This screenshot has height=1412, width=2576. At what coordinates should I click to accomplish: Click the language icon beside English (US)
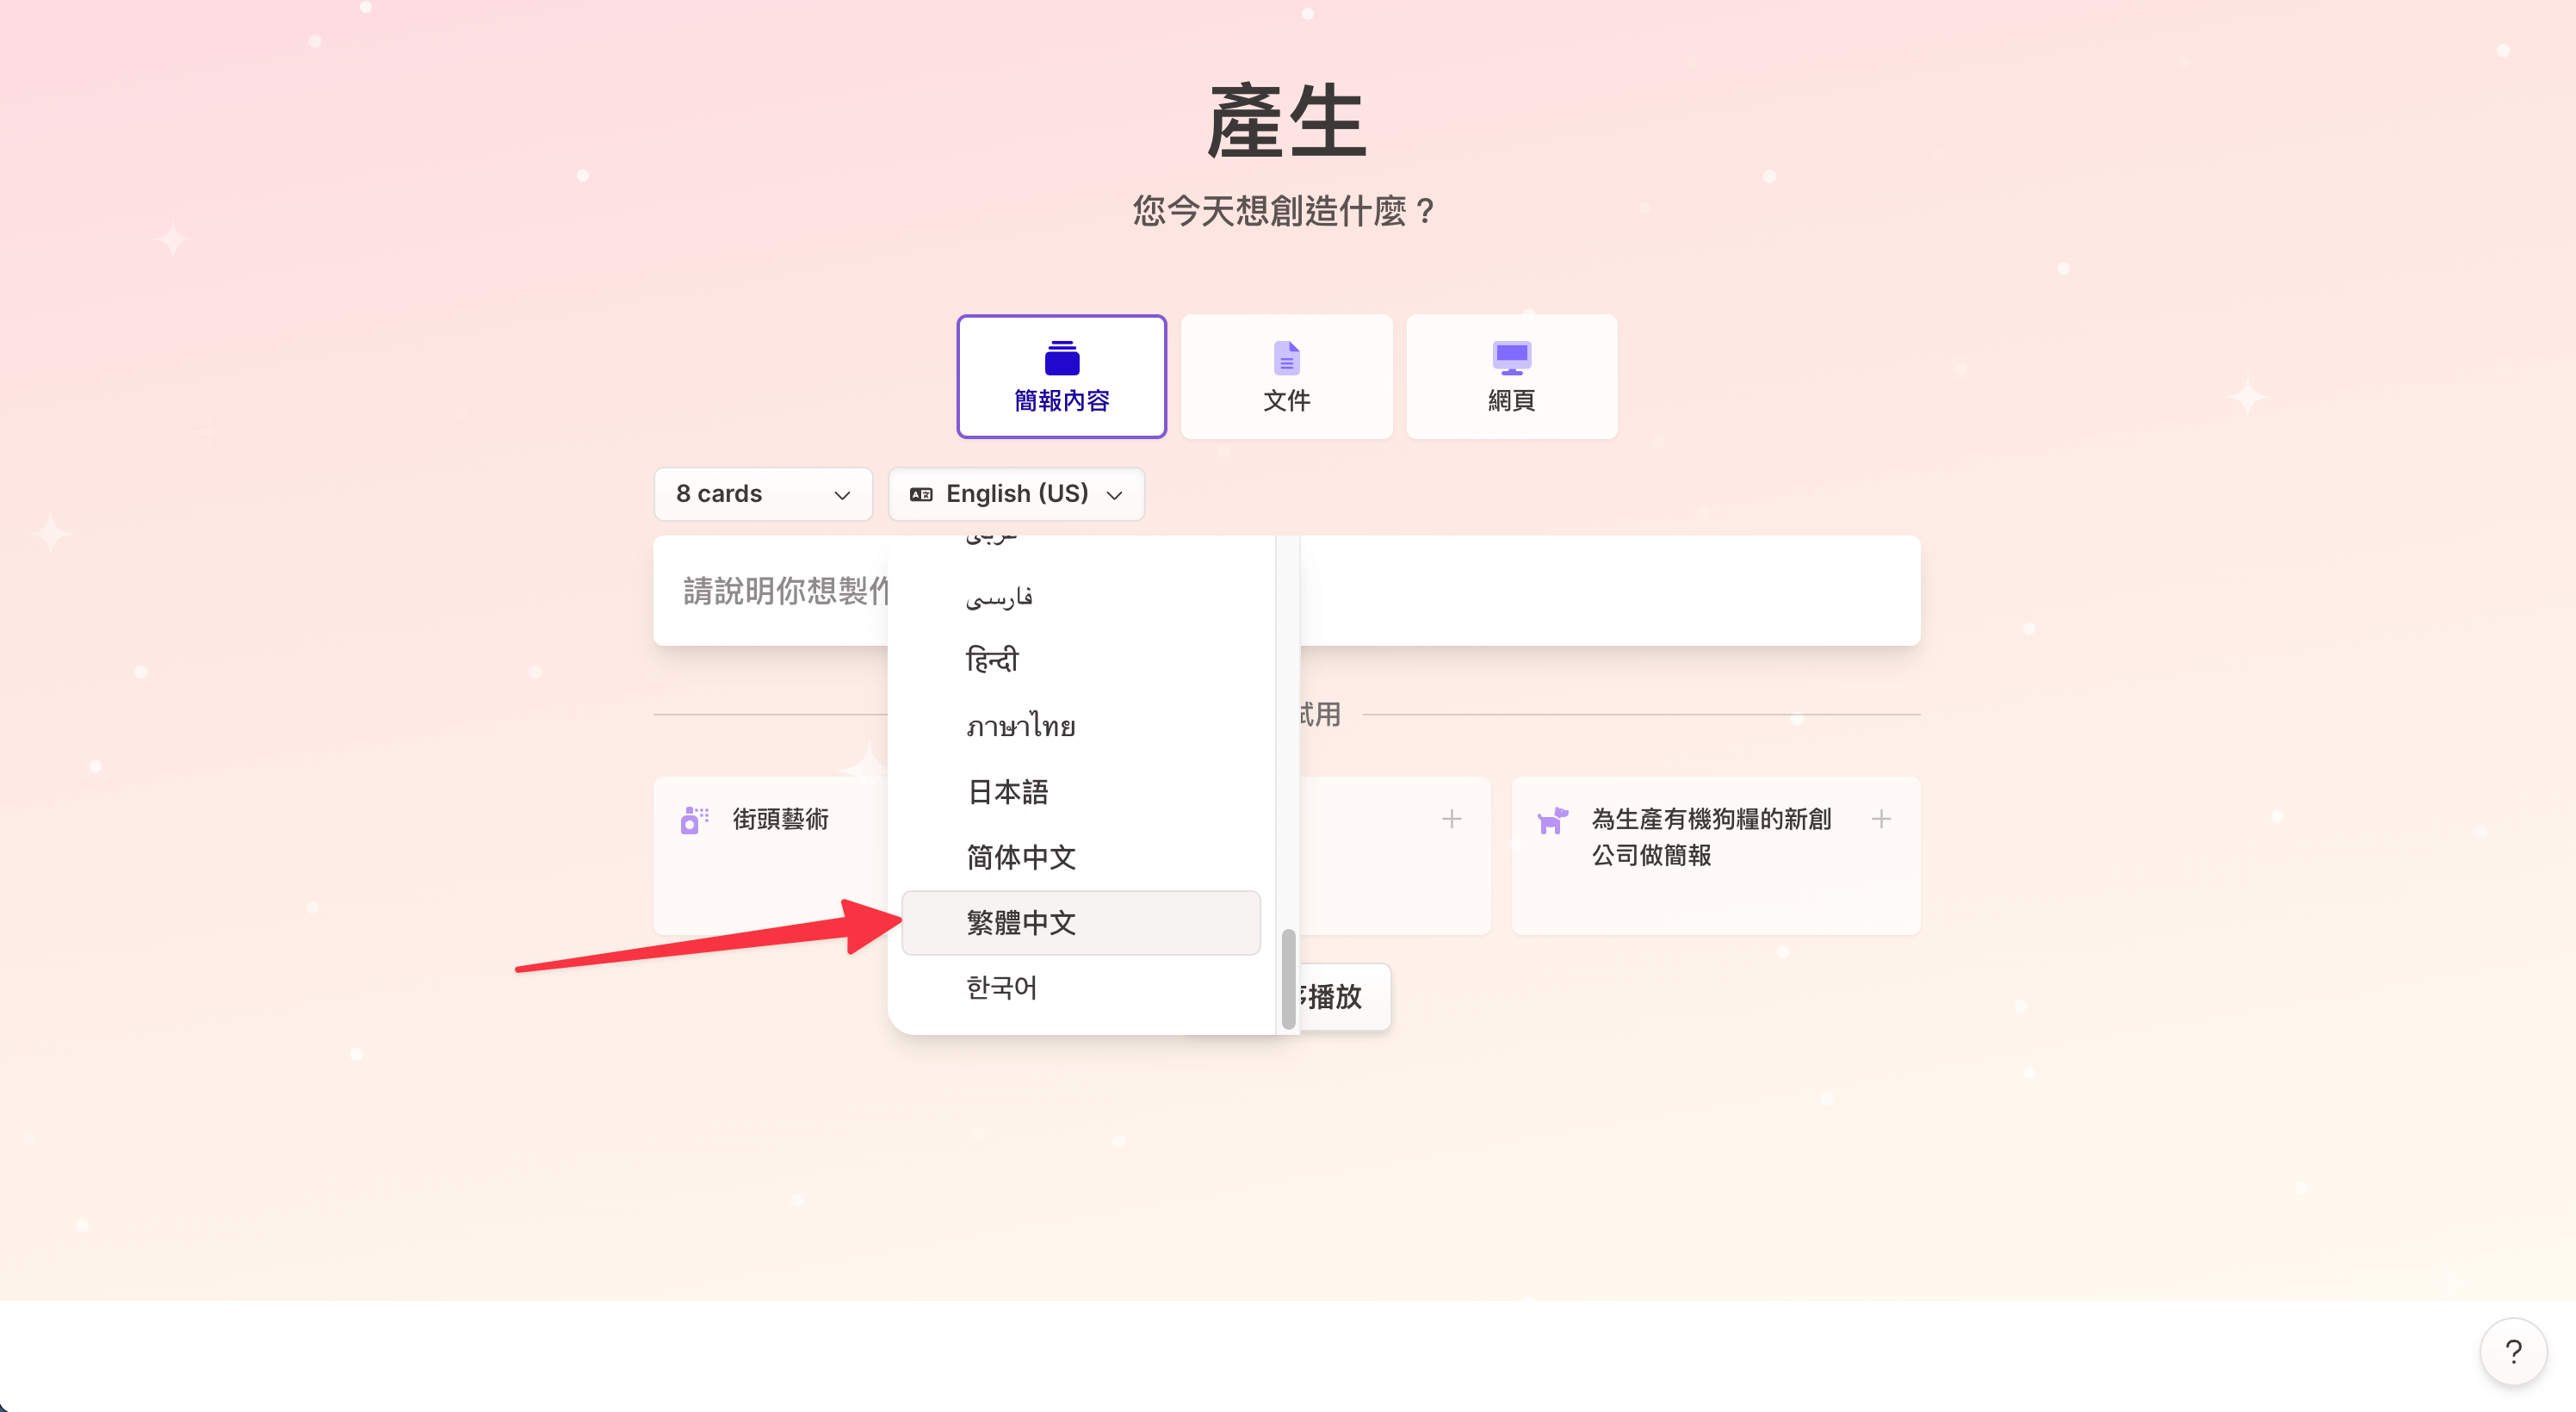[x=921, y=495]
